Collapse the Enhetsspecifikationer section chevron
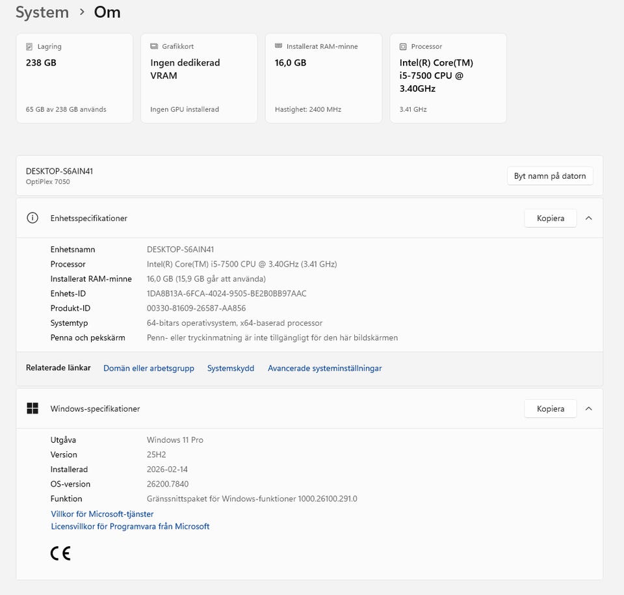 pos(589,218)
